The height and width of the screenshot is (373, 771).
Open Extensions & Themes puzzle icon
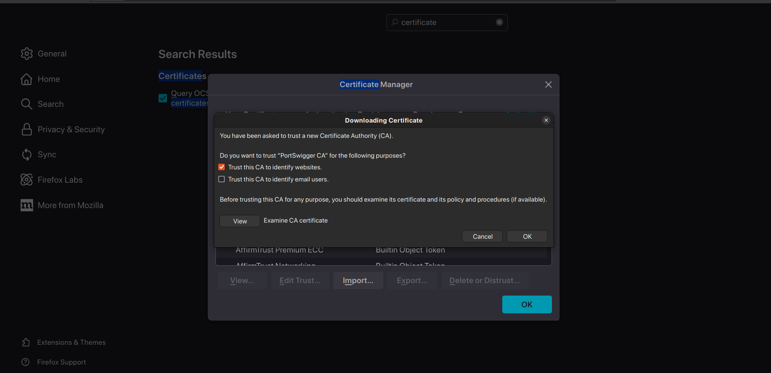26,342
